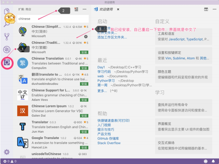Install the Chinese (Traditional) extension
219x164 pixels.
pyautogui.click(x=84, y=52)
